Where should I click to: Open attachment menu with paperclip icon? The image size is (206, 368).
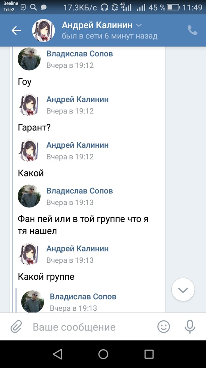point(16,327)
